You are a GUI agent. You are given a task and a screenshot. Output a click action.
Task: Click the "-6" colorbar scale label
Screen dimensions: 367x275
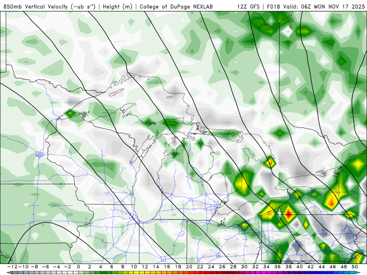(45, 267)
